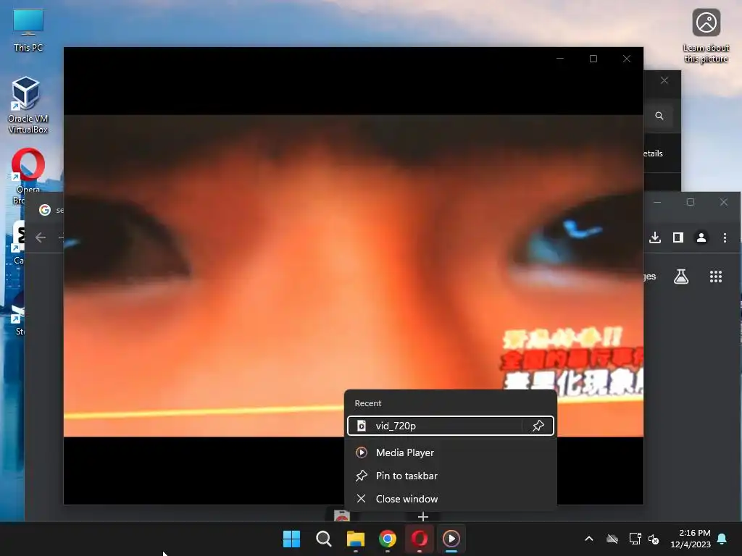
Task: Click the playing video frame
Action: [354, 276]
